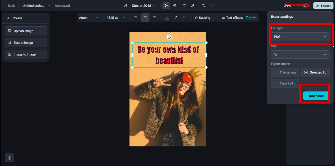This screenshot has height=166, width=335.
Task: Click the help question mark icon
Action: (9, 158)
